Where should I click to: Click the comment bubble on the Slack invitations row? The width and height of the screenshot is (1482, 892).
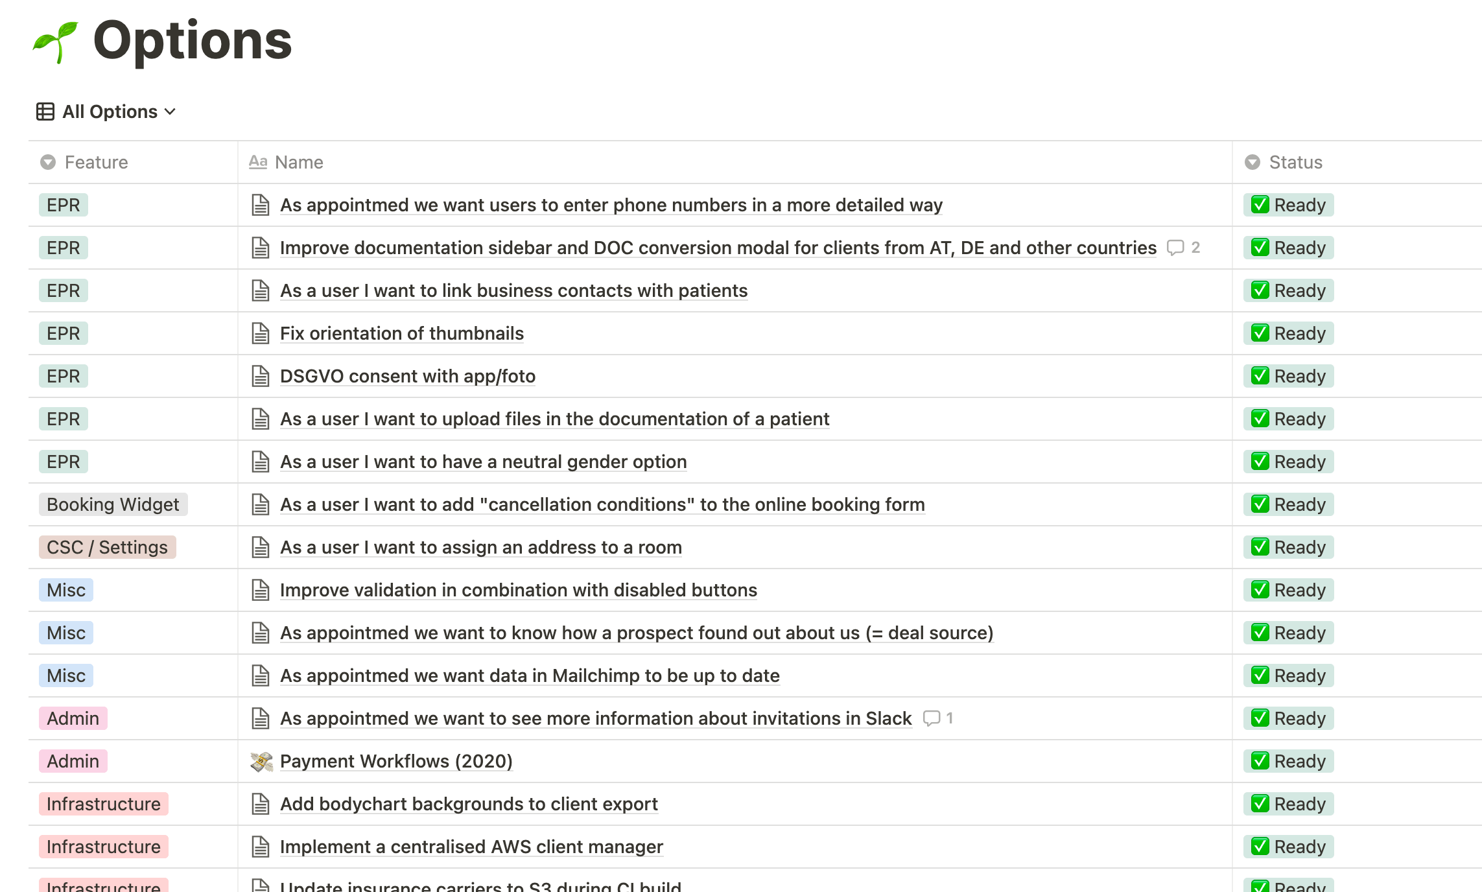click(932, 718)
